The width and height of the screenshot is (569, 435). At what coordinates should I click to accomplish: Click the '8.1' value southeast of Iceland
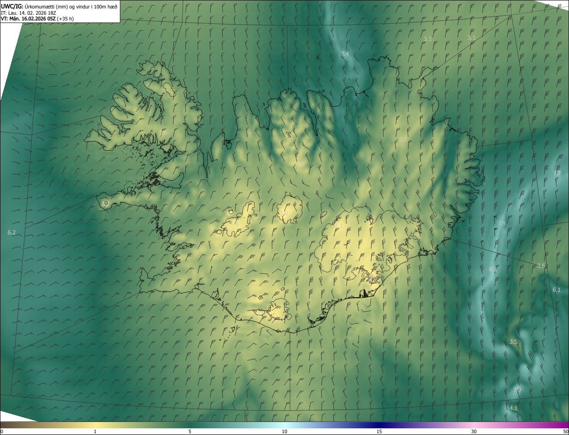coord(493,270)
